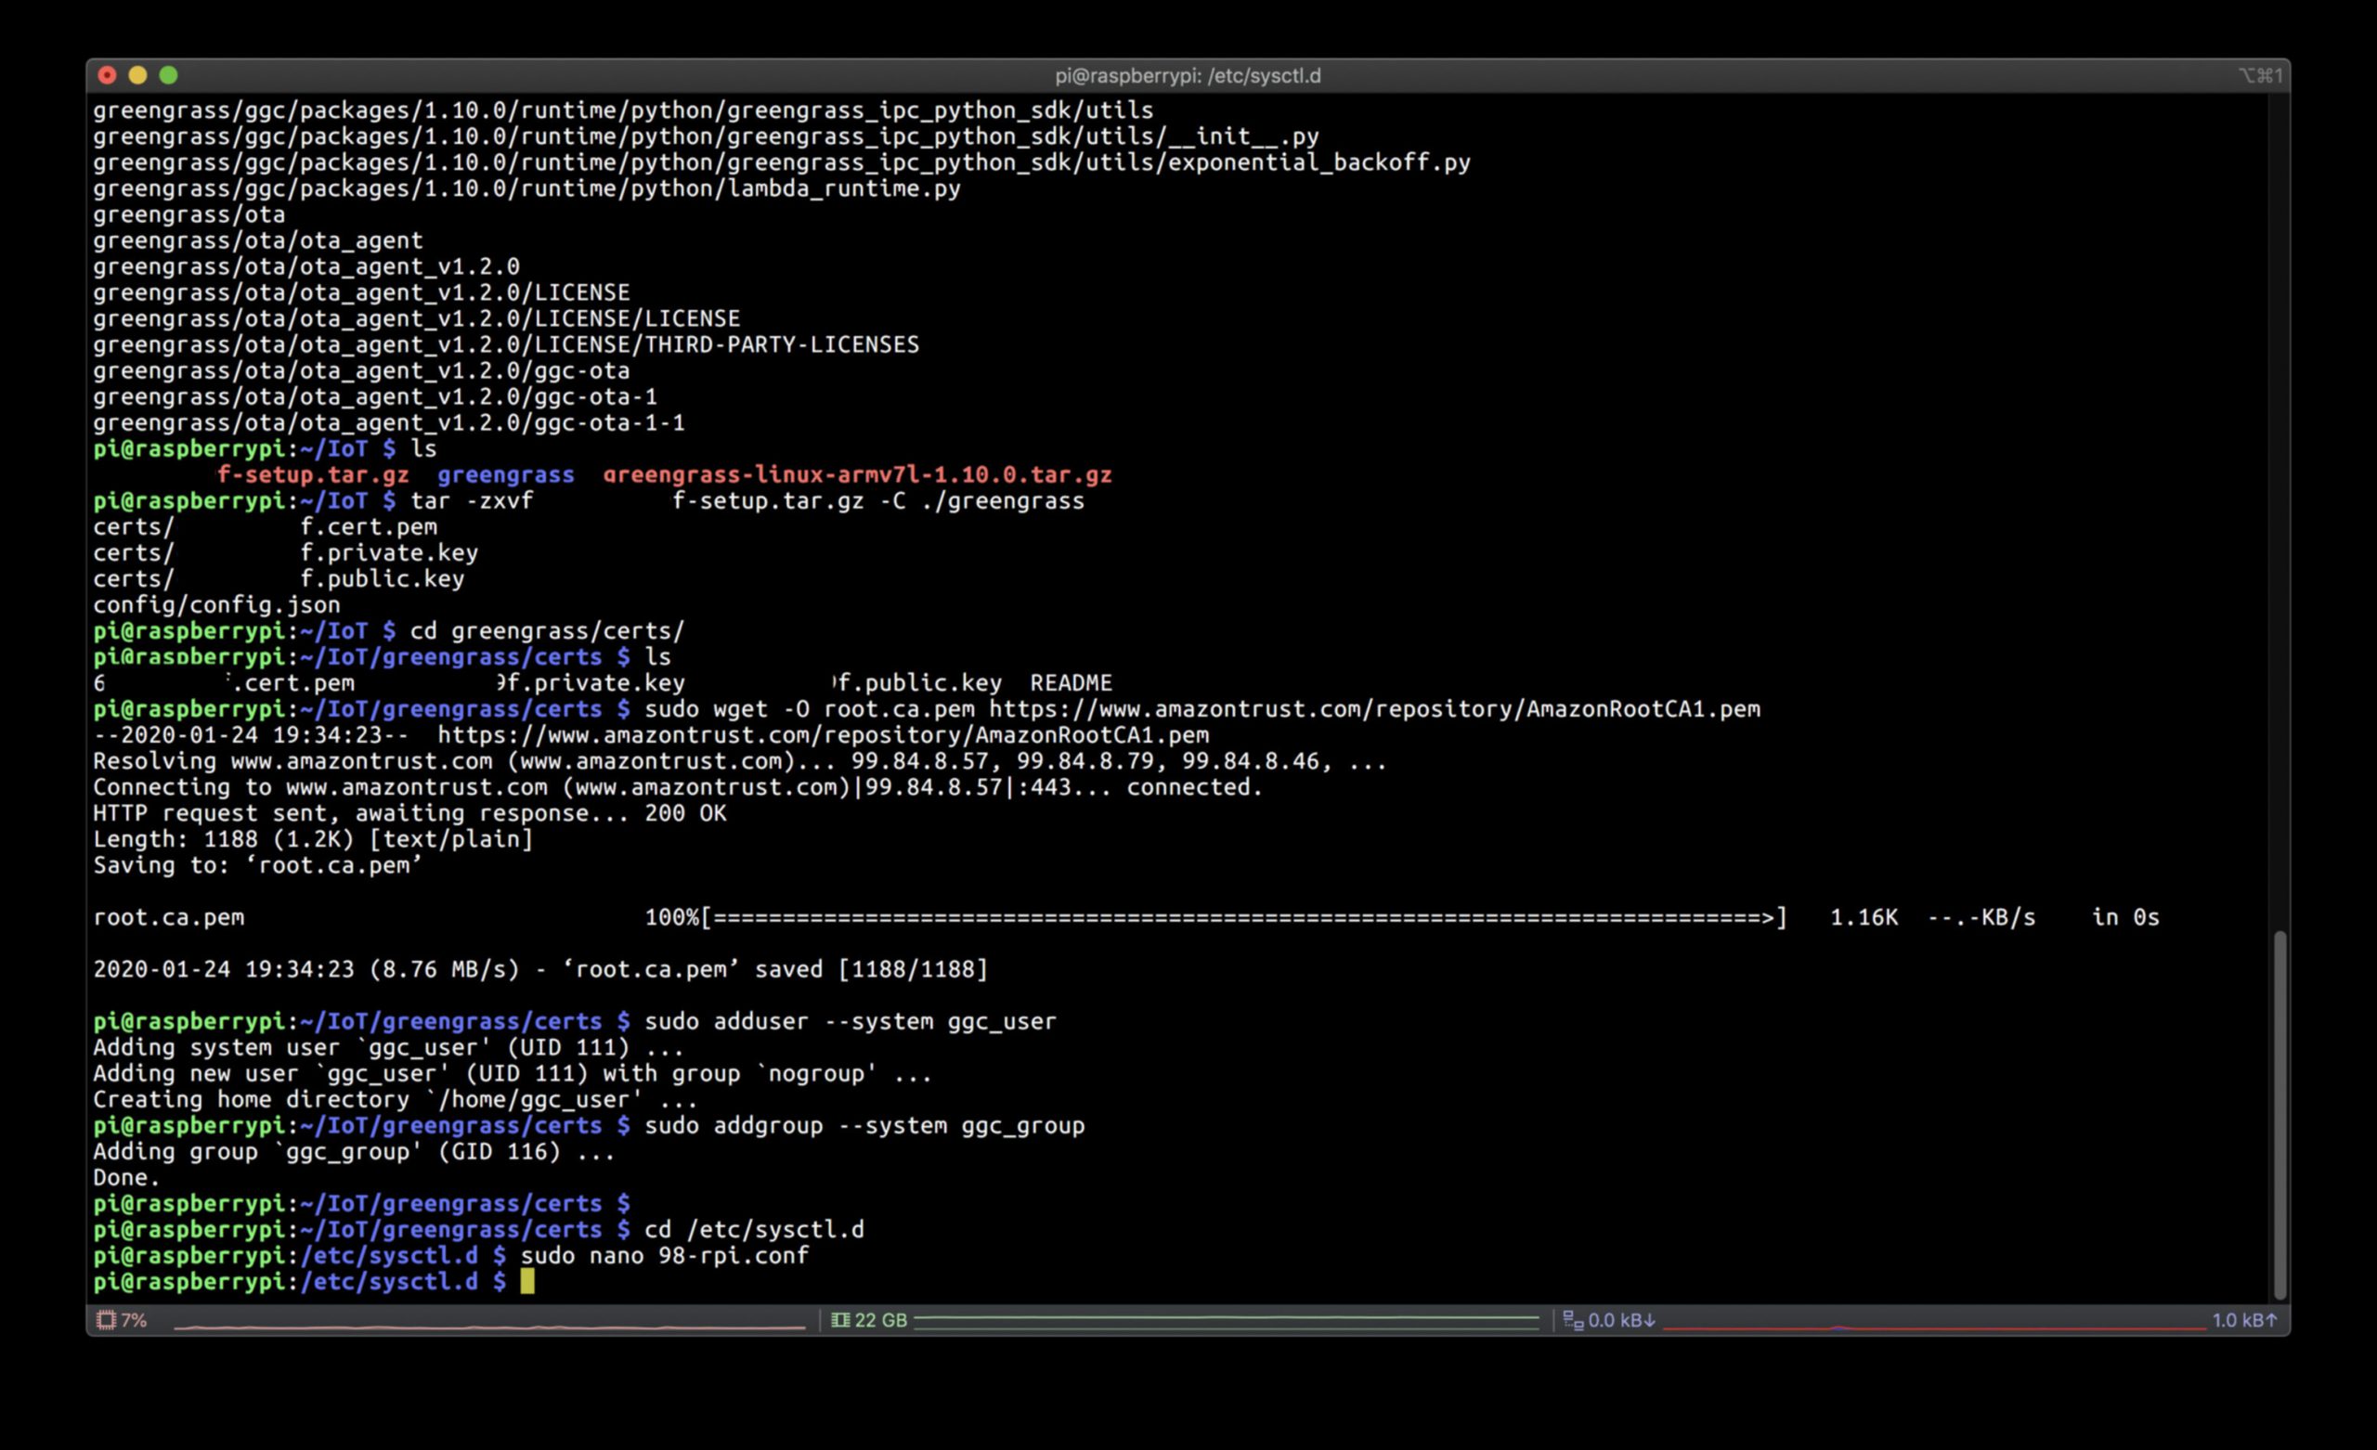Click the blue greengrass directory name

point(505,474)
